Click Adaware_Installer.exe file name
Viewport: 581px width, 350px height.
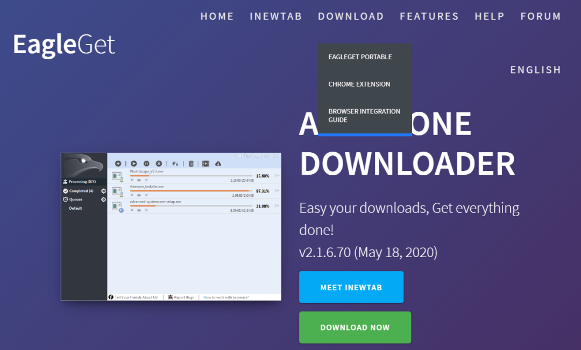coord(147,187)
